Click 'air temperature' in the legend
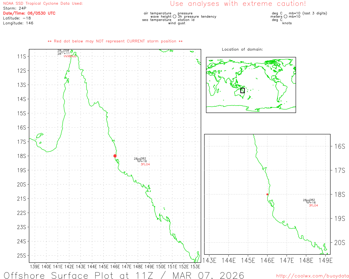This screenshot has width=349, height=279. 158,13
